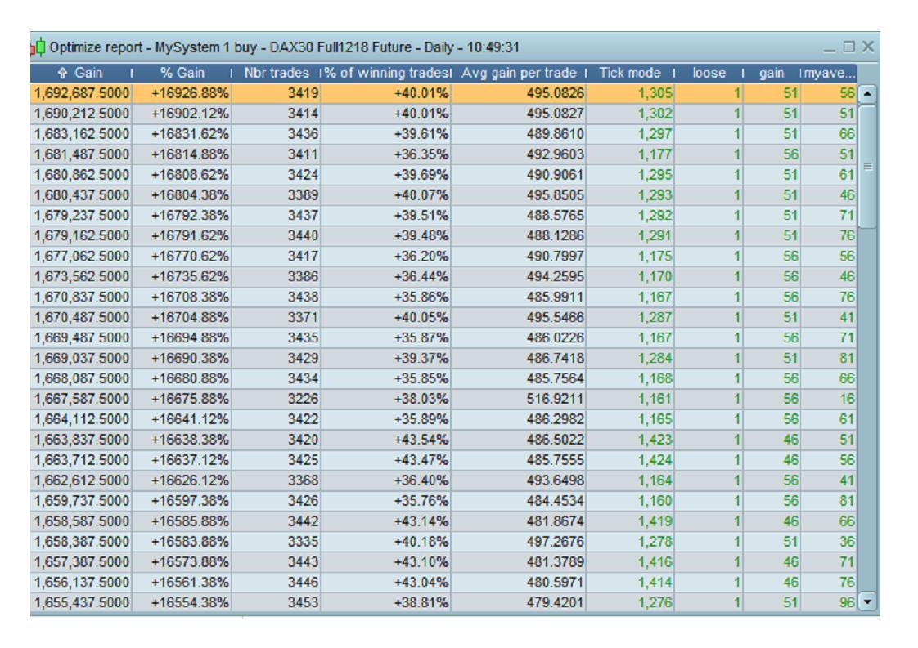Select the row with 3226 trades
This screenshot has width=918, height=648.
(x=443, y=399)
